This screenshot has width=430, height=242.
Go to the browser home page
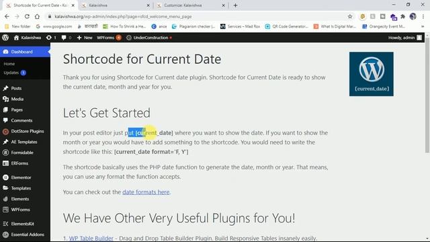pyautogui.click(x=37, y=16)
